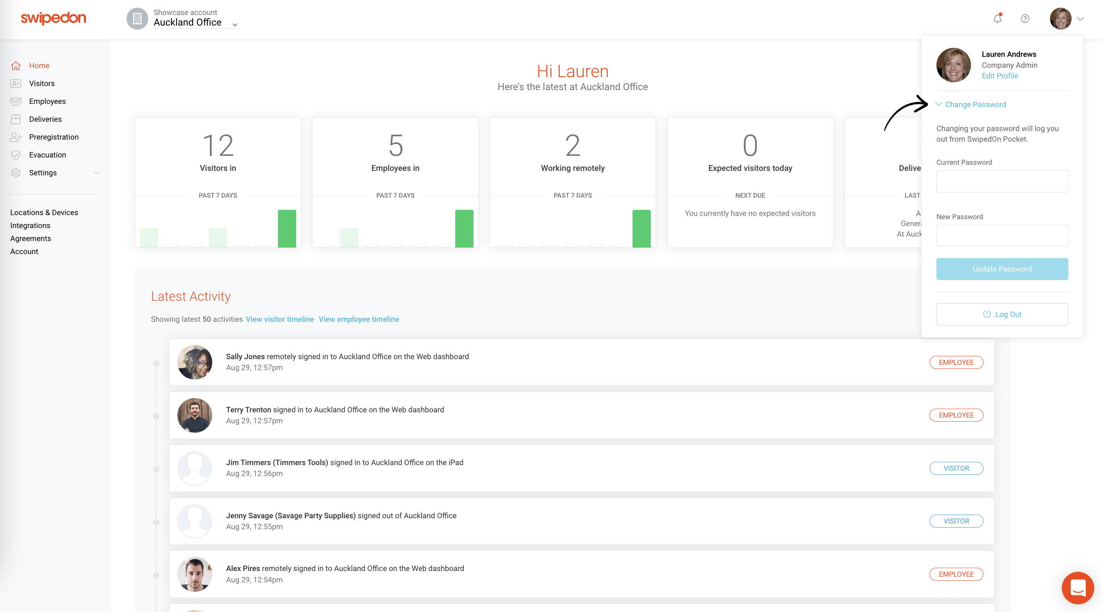Click EMPLOYEE tag on Sally Jones row
This screenshot has width=1102, height=612.
click(x=956, y=362)
